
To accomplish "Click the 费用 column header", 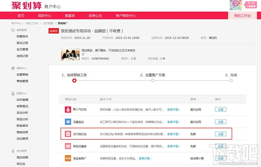I will (x=193, y=99).
